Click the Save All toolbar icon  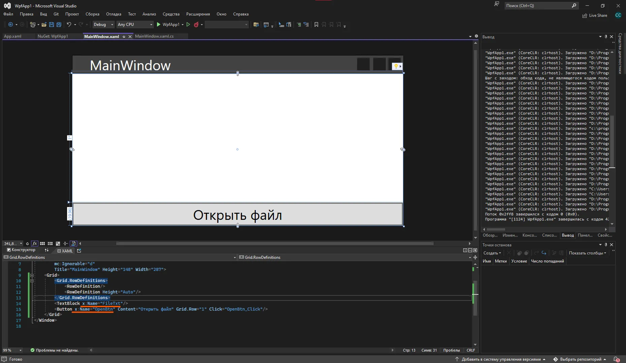(59, 25)
